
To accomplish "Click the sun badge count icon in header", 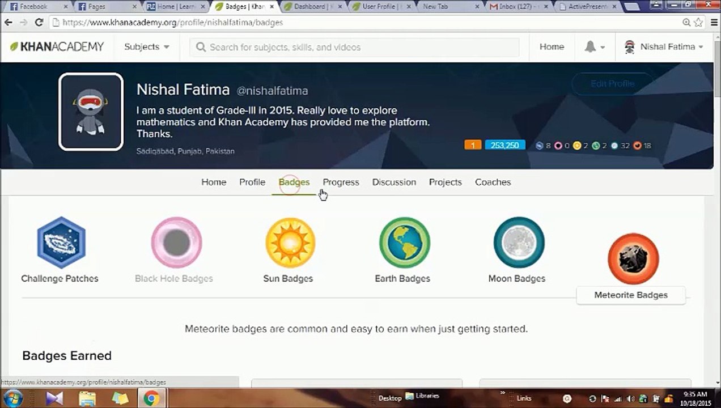I will tap(577, 146).
